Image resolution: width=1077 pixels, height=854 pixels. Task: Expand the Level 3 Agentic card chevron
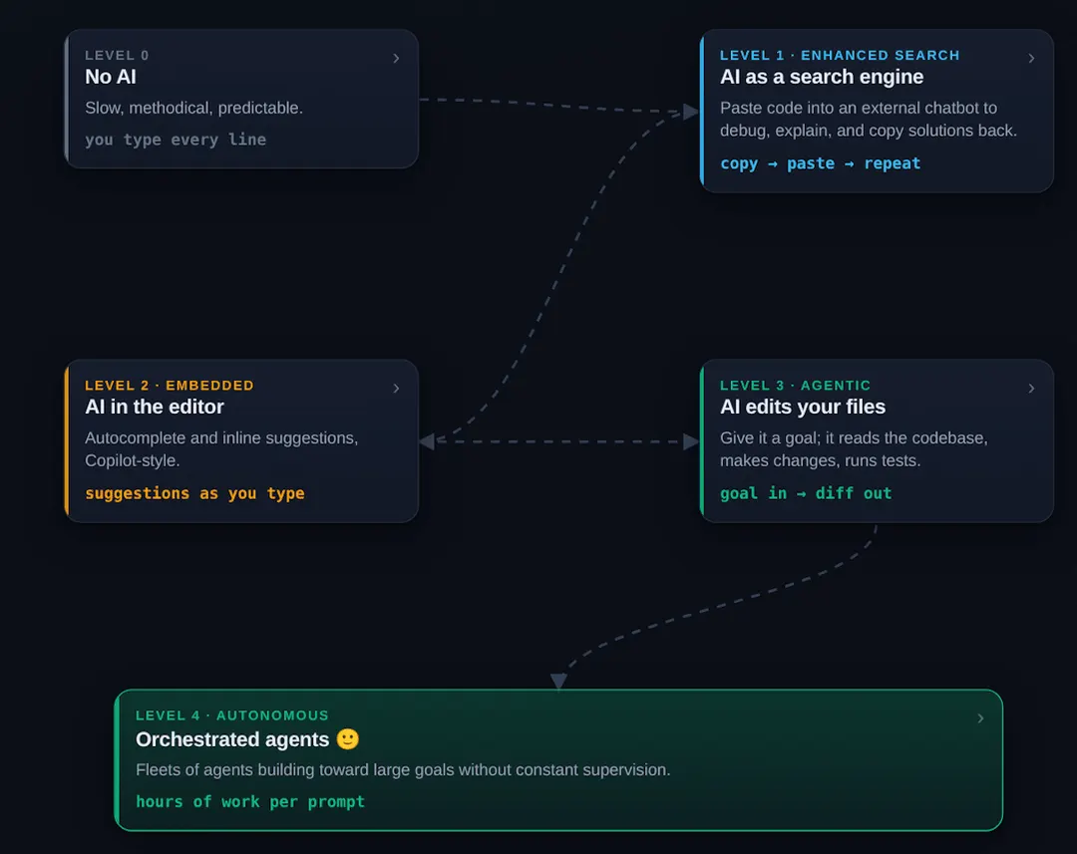tap(1032, 389)
